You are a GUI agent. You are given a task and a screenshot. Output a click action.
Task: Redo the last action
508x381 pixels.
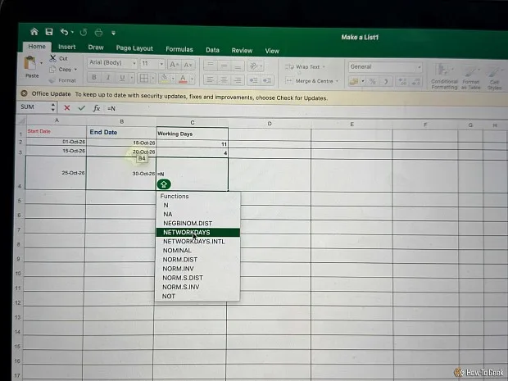point(84,33)
